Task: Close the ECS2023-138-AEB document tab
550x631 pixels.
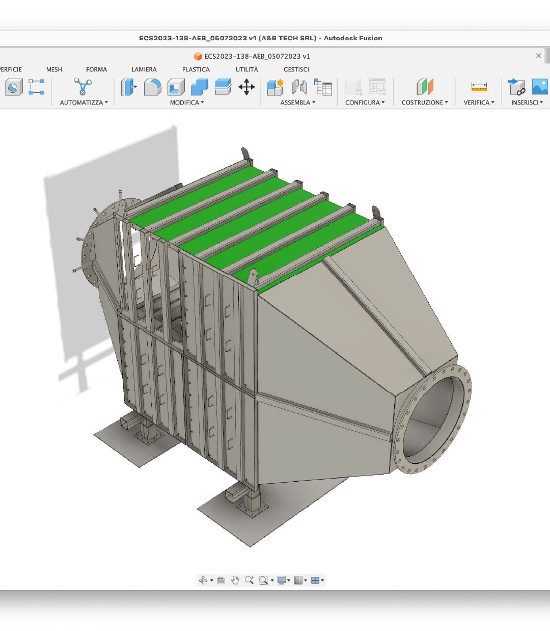Action: tap(539, 56)
